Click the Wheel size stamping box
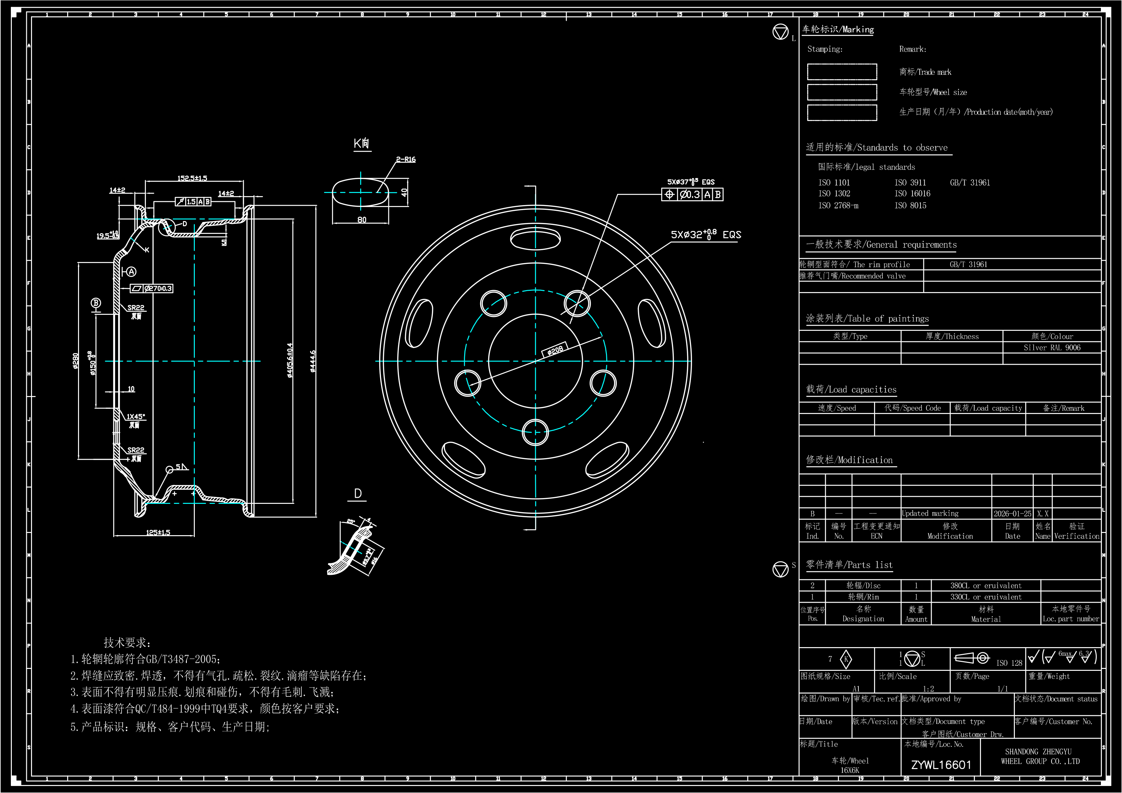The height and width of the screenshot is (793, 1122). tap(841, 92)
